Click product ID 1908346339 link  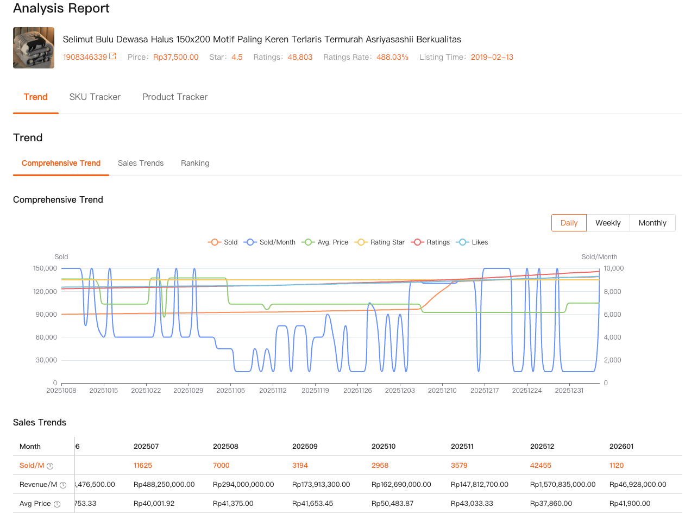point(85,57)
